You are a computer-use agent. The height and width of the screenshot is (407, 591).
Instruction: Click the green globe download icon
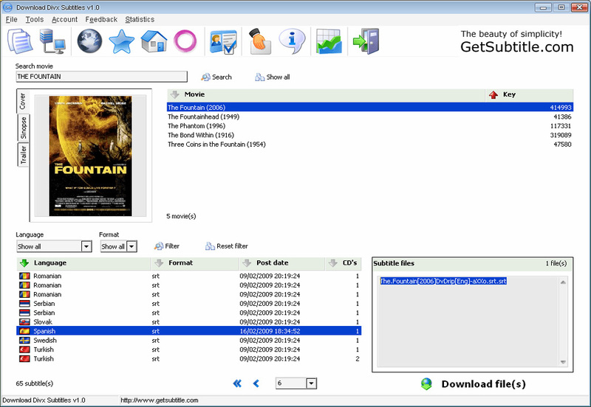click(x=426, y=383)
